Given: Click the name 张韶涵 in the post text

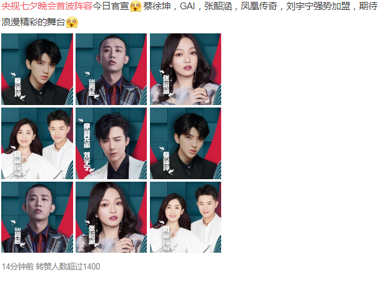Looking at the screenshot, I should click(218, 6).
